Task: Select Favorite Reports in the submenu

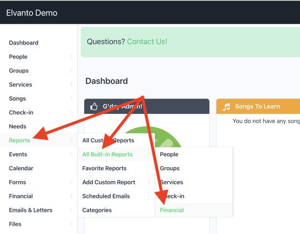Action: pyautogui.click(x=116, y=168)
